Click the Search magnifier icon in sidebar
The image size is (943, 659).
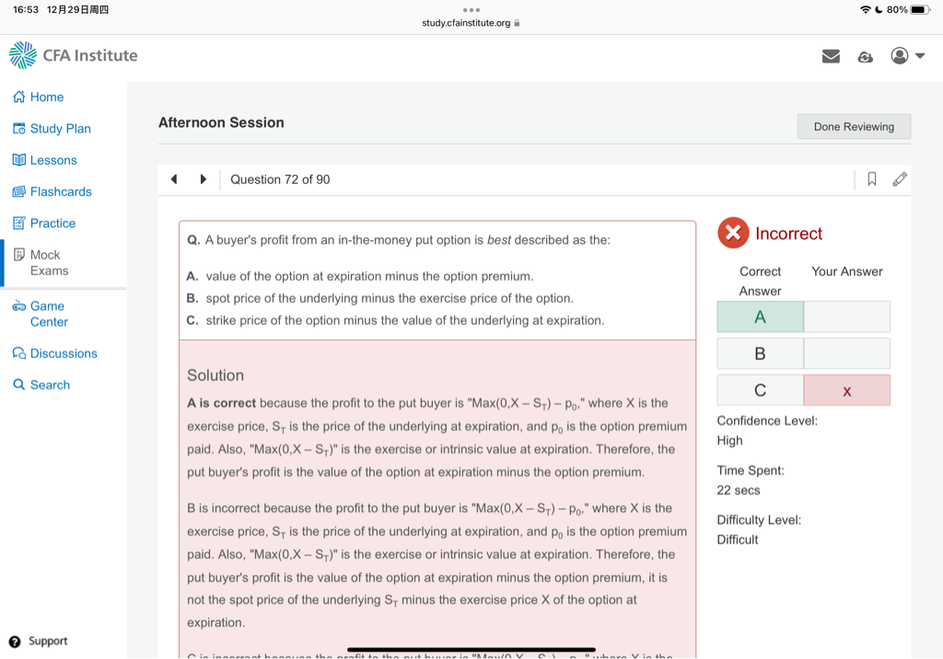click(18, 385)
